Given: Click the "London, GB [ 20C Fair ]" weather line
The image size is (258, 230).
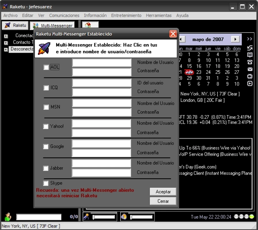Looking at the screenshot, I should tap(202, 100).
